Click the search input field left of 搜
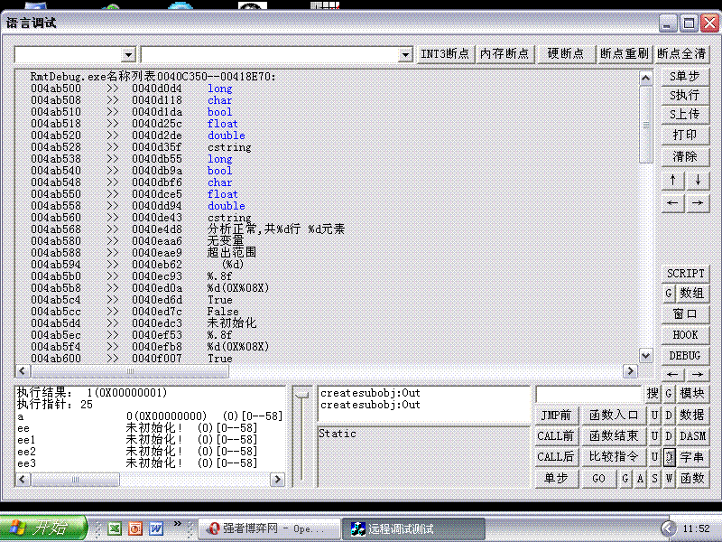Screen dimensions: 722x542 [x=589, y=394]
